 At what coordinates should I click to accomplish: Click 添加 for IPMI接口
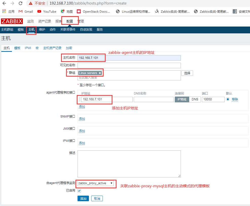82,143
